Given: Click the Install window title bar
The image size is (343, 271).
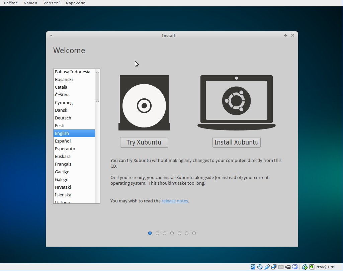Looking at the screenshot, I should coord(172,35).
